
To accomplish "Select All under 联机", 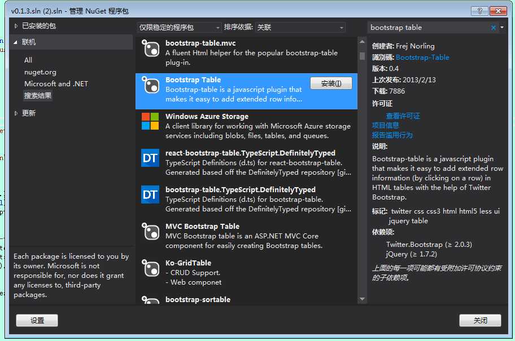I will tap(28, 60).
